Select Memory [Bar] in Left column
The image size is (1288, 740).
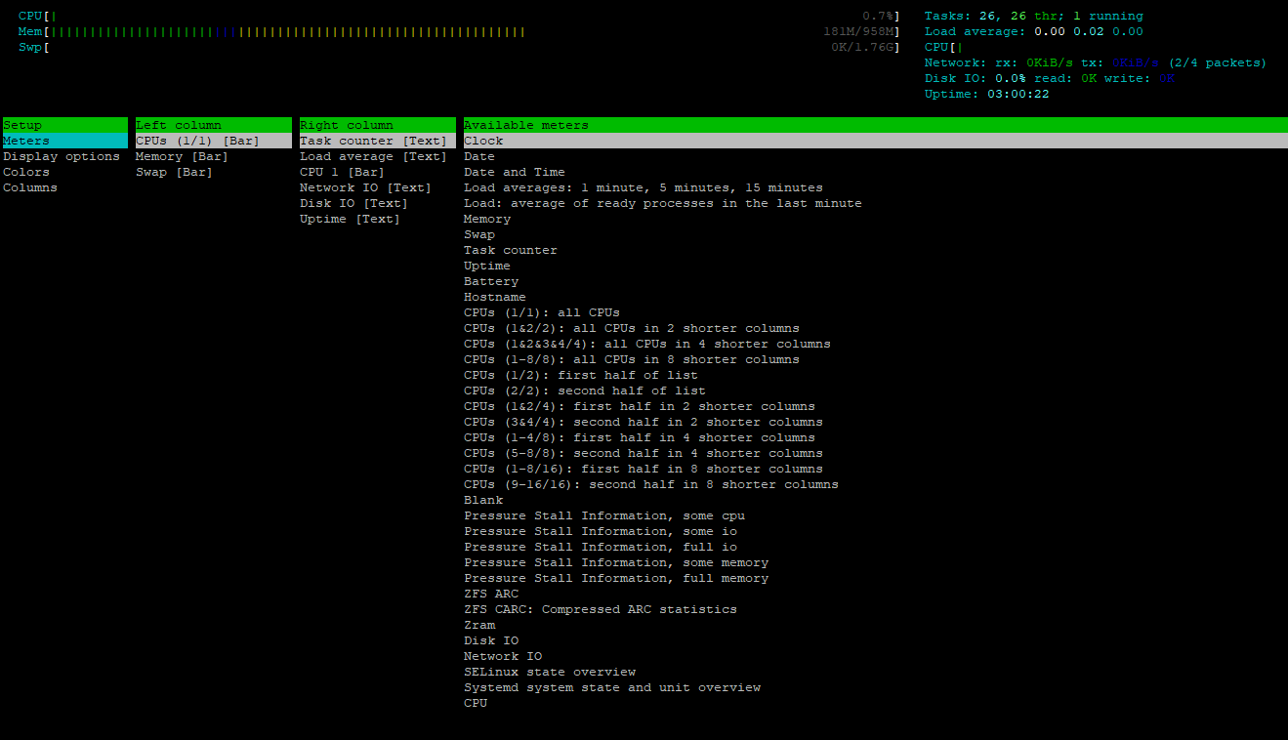tap(182, 156)
